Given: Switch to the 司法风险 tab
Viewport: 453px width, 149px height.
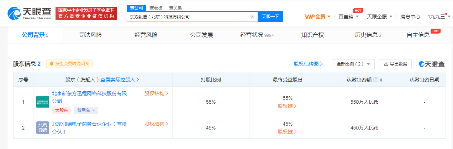Looking at the screenshot, I should tap(90, 35).
